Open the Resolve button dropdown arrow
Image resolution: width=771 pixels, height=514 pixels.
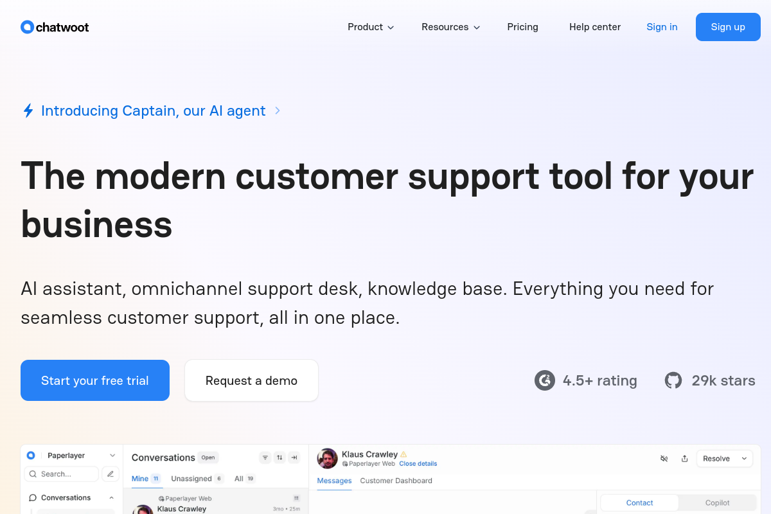pyautogui.click(x=745, y=459)
